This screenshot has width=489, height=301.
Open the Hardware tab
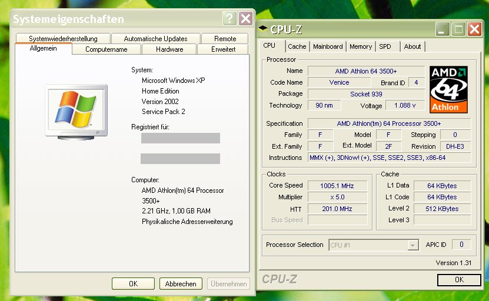pyautogui.click(x=169, y=49)
